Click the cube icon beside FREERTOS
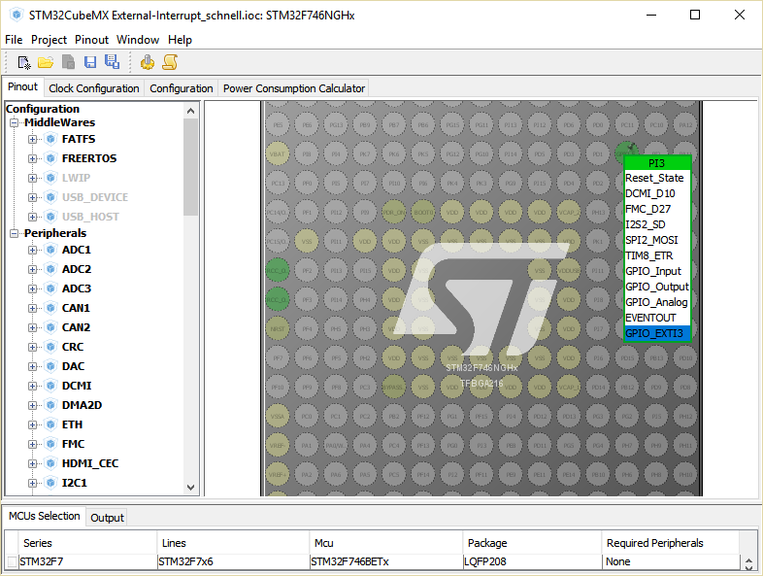763x576 pixels. tap(50, 158)
